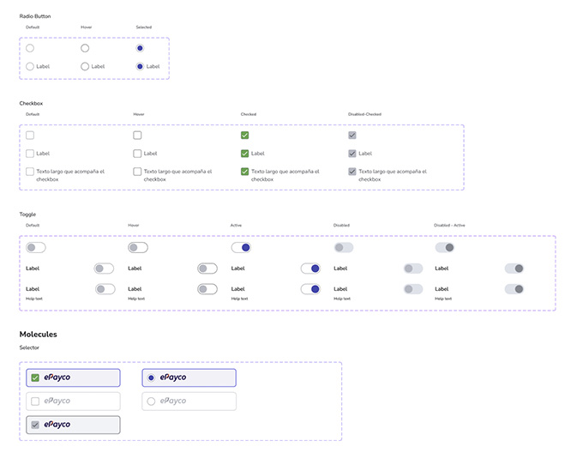The height and width of the screenshot is (453, 583).
Task: Click the Disabled-Checked checkbox with Label text
Action: coord(352,154)
